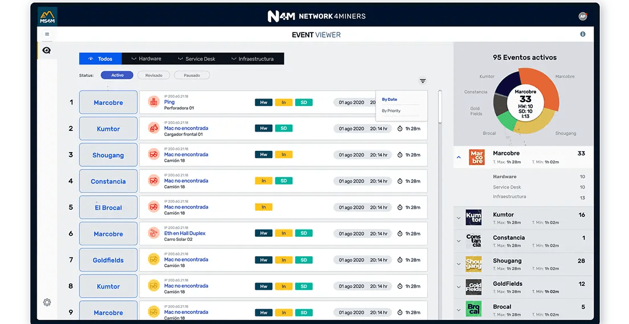Image resolution: width=629 pixels, height=324 pixels.
Task: Click the drill icon in row 1
Action: [x=154, y=102]
